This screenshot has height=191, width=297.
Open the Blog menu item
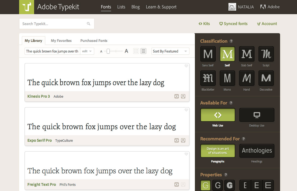pyautogui.click(x=135, y=7)
